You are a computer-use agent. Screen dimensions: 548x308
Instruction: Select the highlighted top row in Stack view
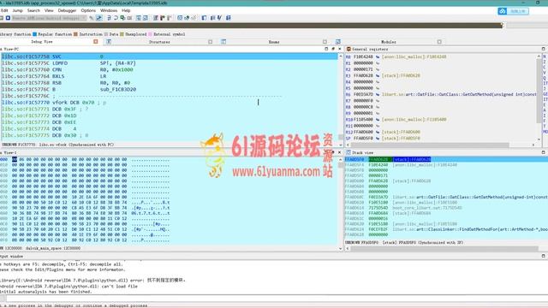click(x=446, y=159)
